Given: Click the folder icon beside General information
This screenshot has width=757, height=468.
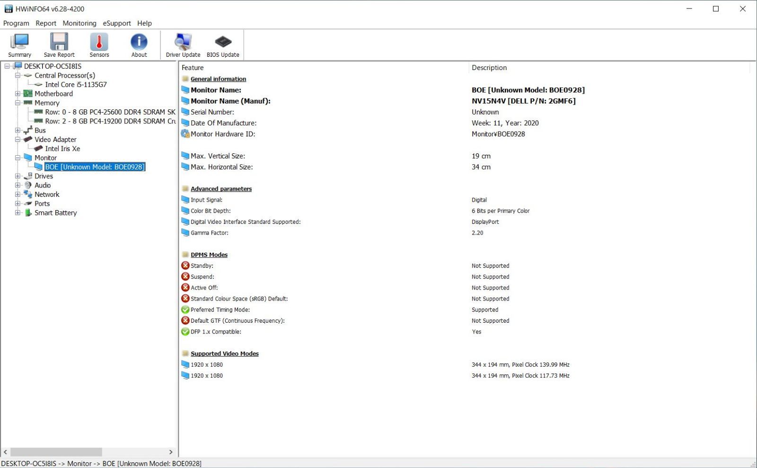Looking at the screenshot, I should tap(185, 79).
